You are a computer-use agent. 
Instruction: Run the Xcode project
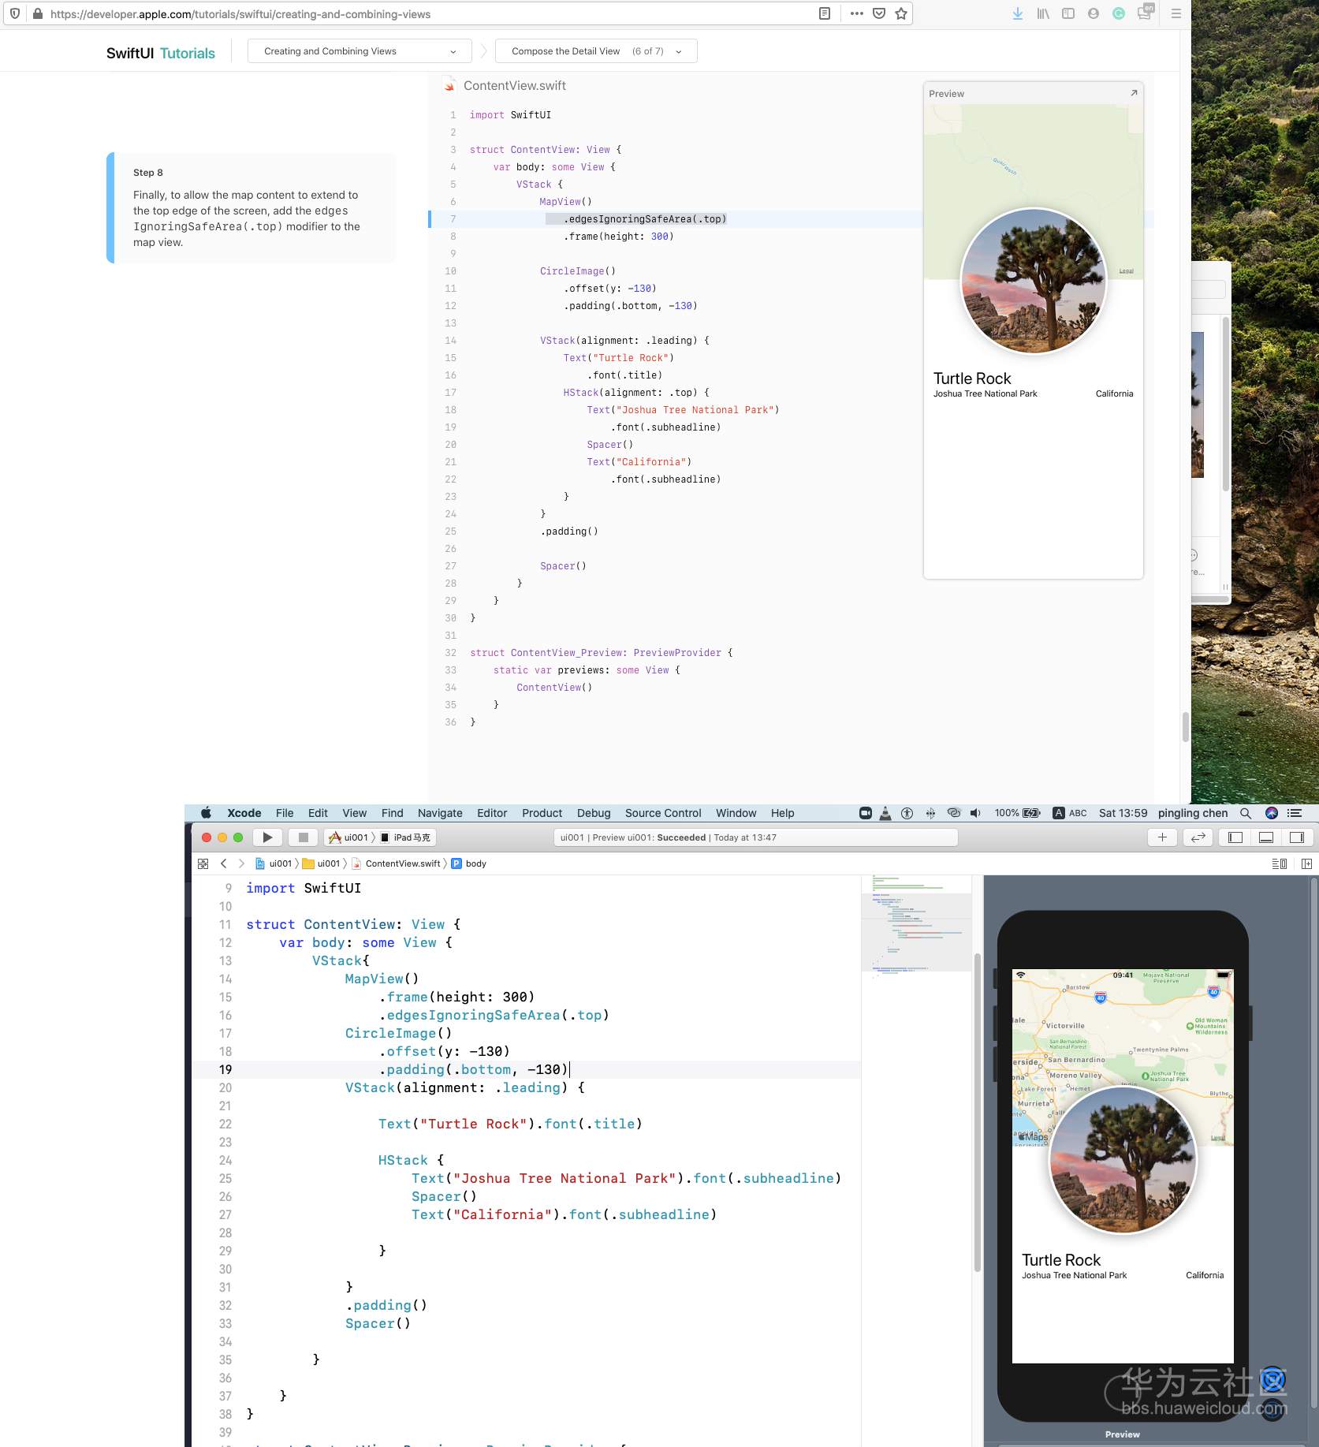coord(267,837)
